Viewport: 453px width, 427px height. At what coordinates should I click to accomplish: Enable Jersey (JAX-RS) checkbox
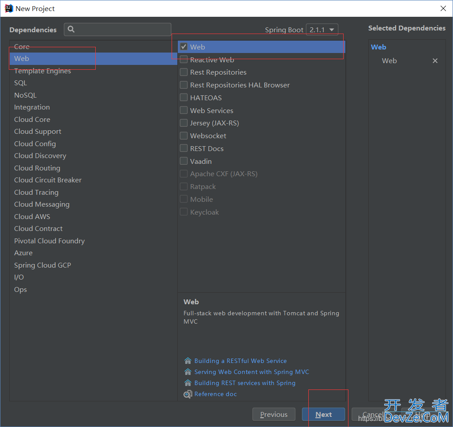184,123
